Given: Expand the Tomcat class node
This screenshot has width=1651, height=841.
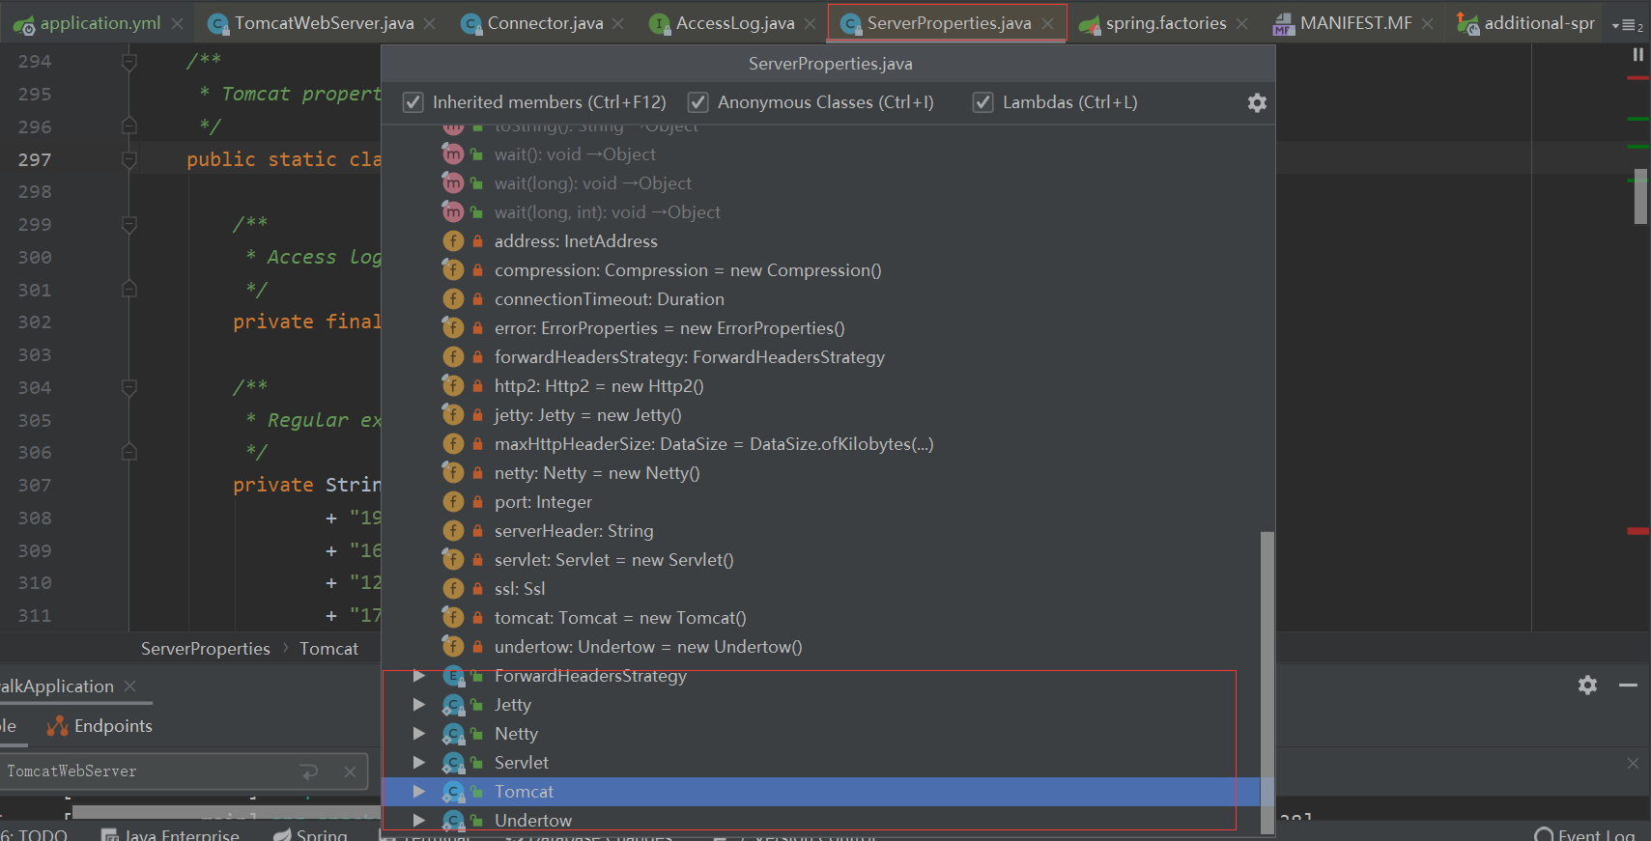Looking at the screenshot, I should [x=419, y=792].
